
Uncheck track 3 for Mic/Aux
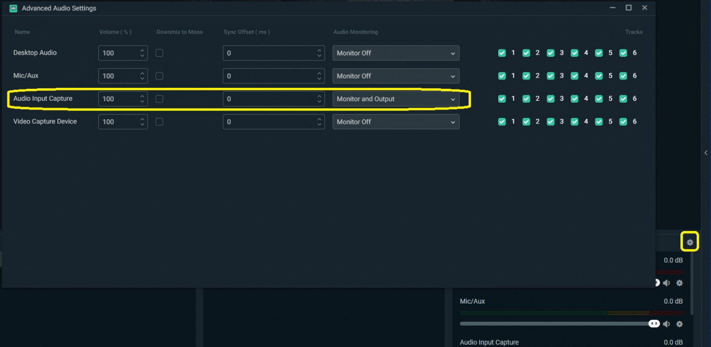pyautogui.click(x=551, y=76)
